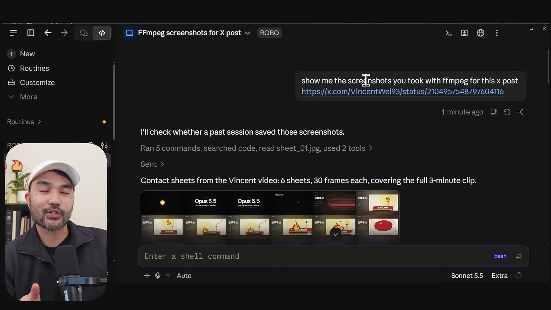Copy the user message icon

point(494,112)
